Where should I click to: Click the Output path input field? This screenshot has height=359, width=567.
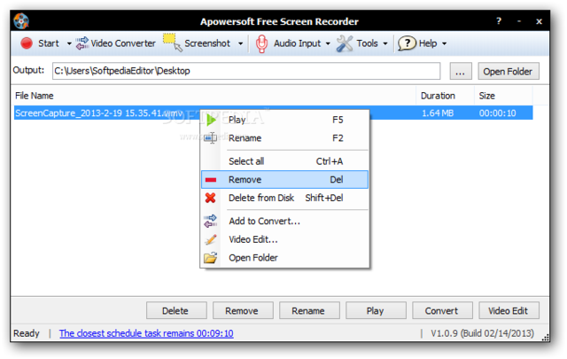(x=246, y=71)
